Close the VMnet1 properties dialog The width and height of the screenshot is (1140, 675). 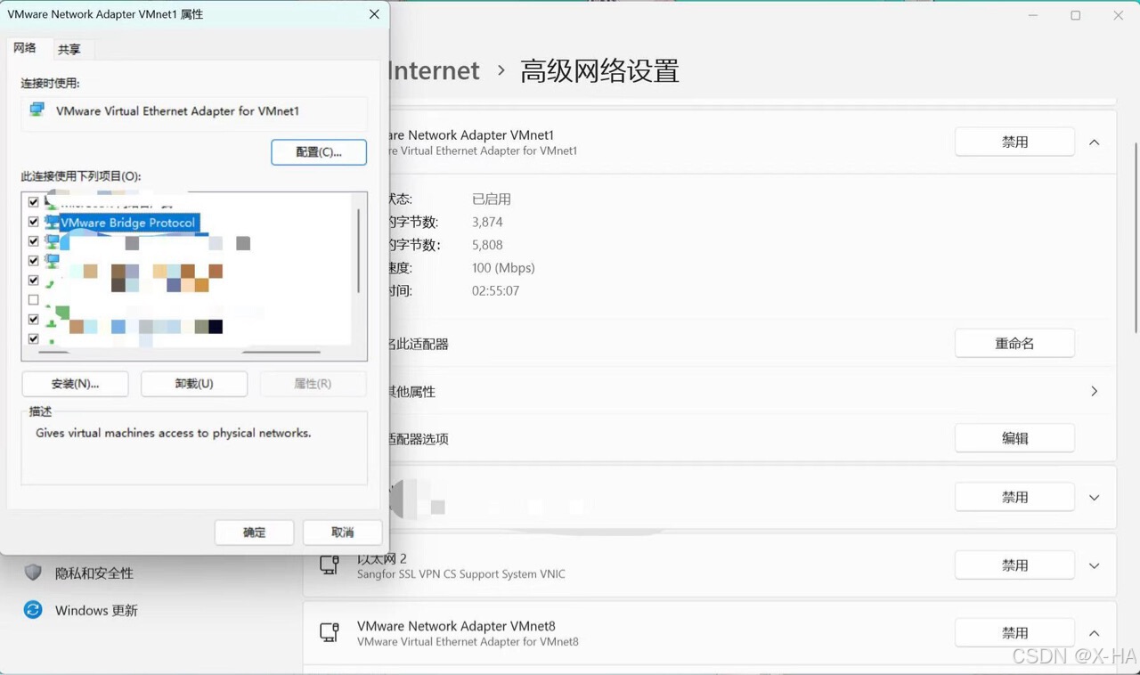(x=374, y=14)
